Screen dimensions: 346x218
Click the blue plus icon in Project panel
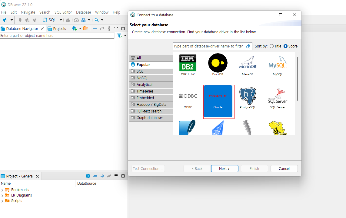pos(102,176)
